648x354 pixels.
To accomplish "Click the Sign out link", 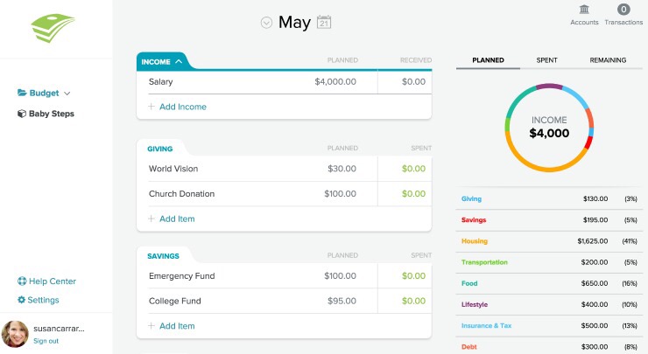I will [46, 341].
